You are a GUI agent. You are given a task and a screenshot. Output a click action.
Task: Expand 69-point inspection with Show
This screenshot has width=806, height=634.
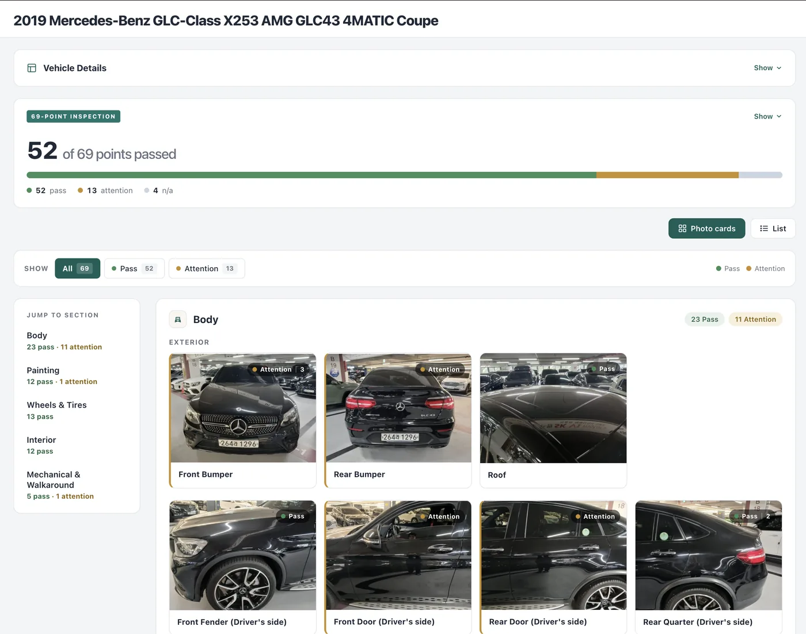[x=767, y=116]
